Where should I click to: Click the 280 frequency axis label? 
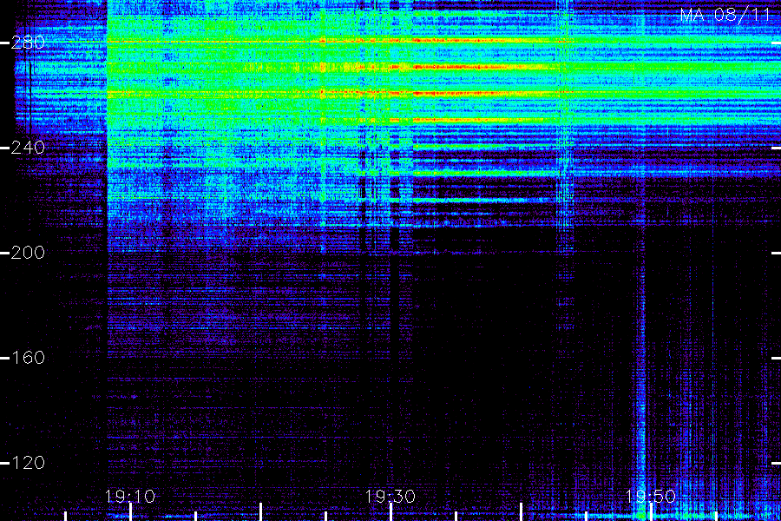(28, 43)
